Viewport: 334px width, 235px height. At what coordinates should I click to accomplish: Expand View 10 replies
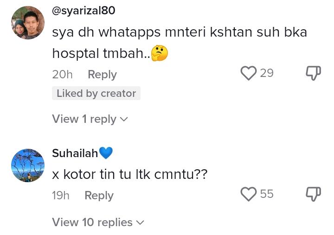pos(98,222)
